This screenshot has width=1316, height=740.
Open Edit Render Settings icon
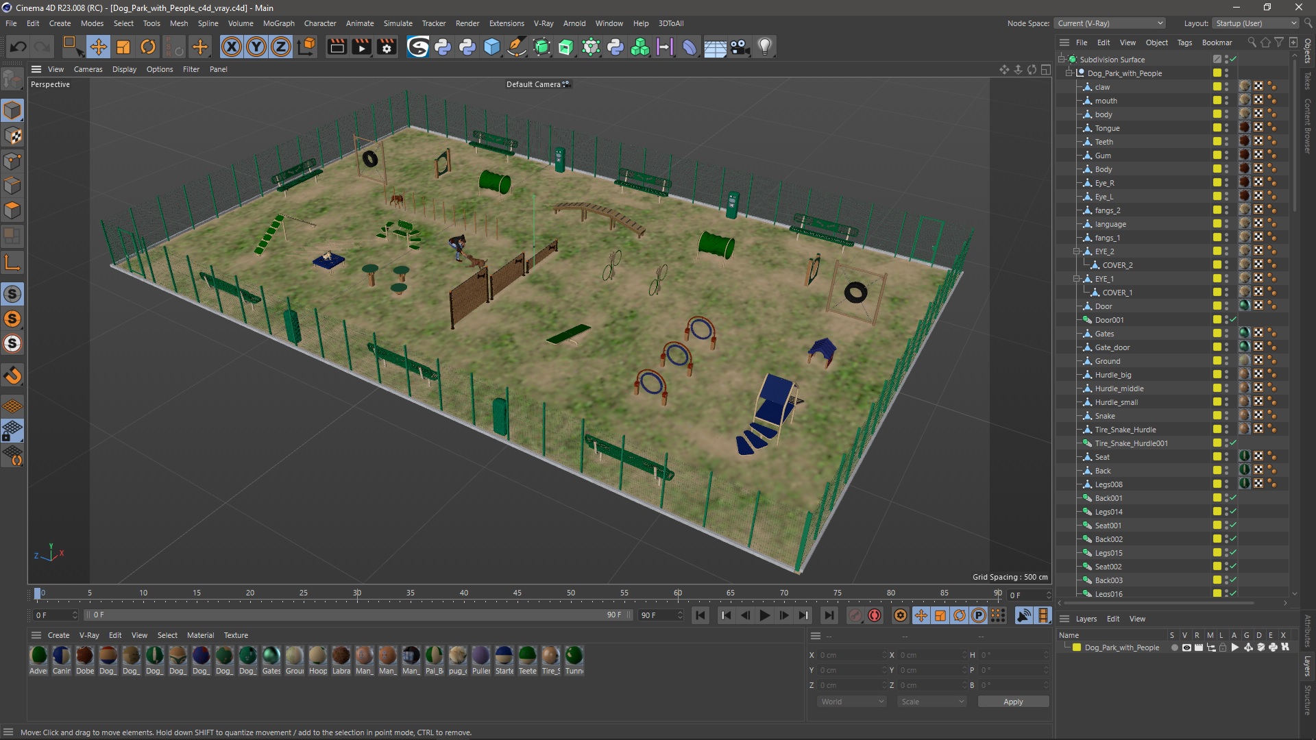coord(387,47)
